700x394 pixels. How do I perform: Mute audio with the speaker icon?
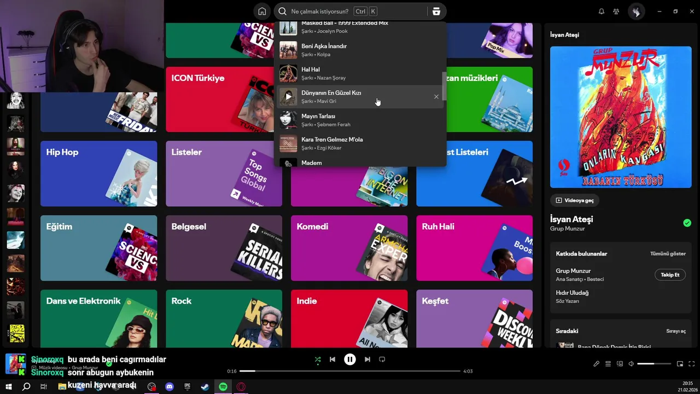631,364
